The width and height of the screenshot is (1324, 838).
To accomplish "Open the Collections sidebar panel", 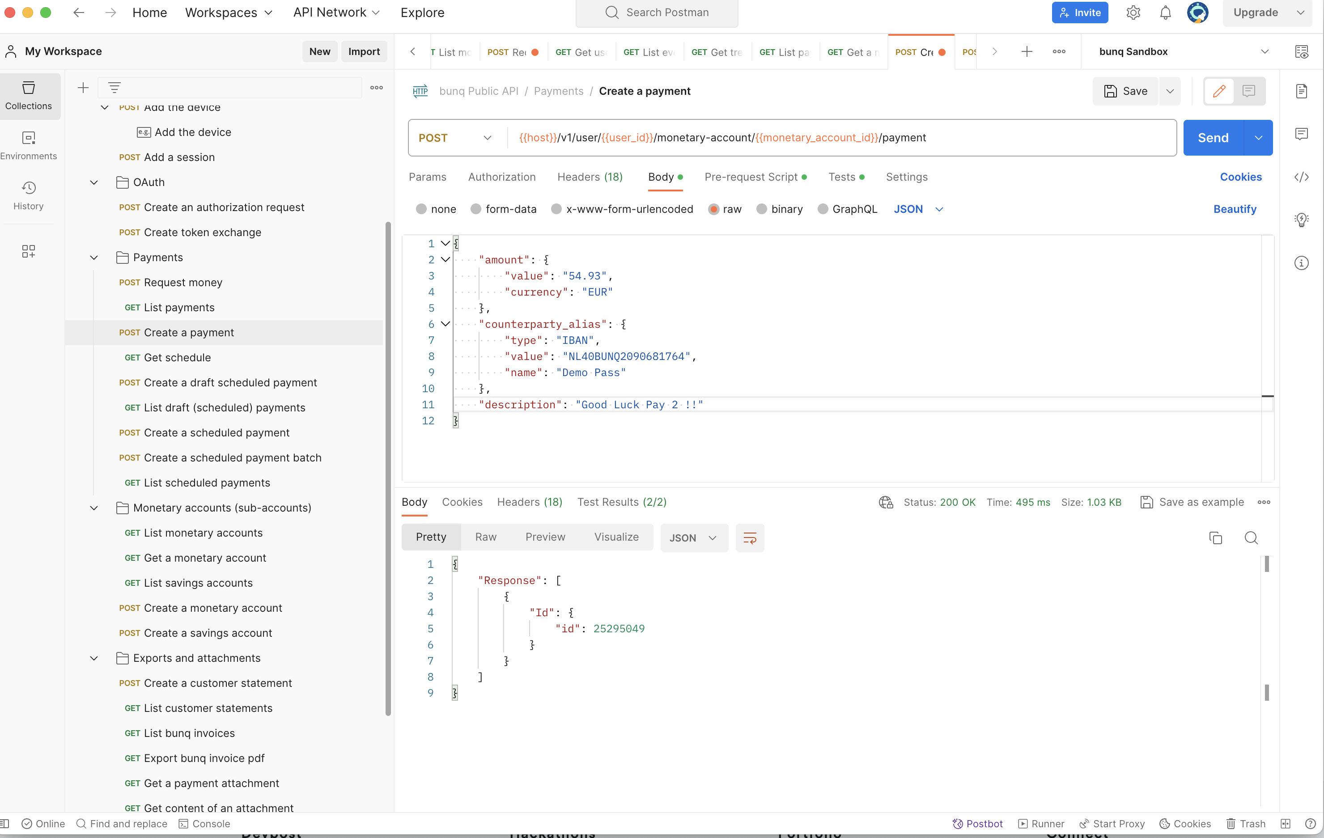I will pos(29,96).
